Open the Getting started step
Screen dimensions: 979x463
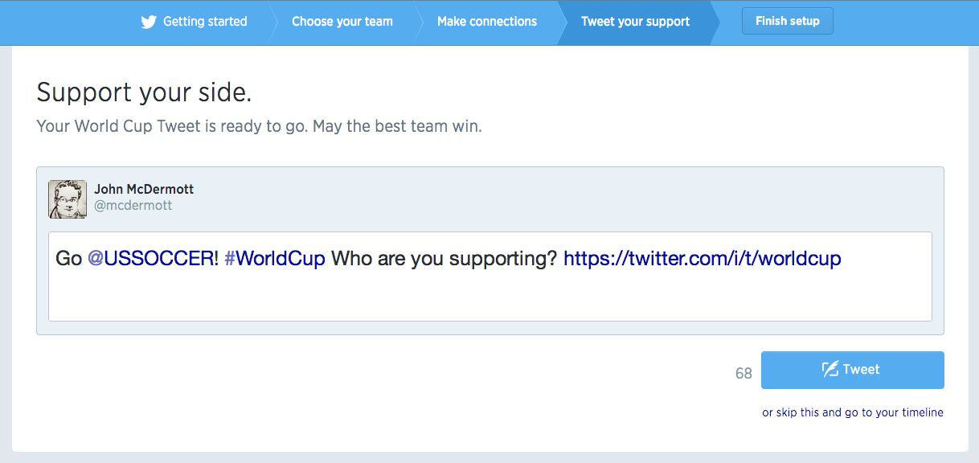(205, 22)
